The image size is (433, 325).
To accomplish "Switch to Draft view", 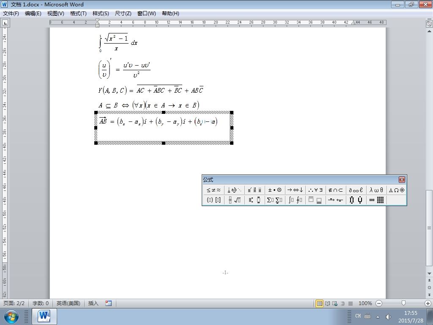I will (351, 303).
